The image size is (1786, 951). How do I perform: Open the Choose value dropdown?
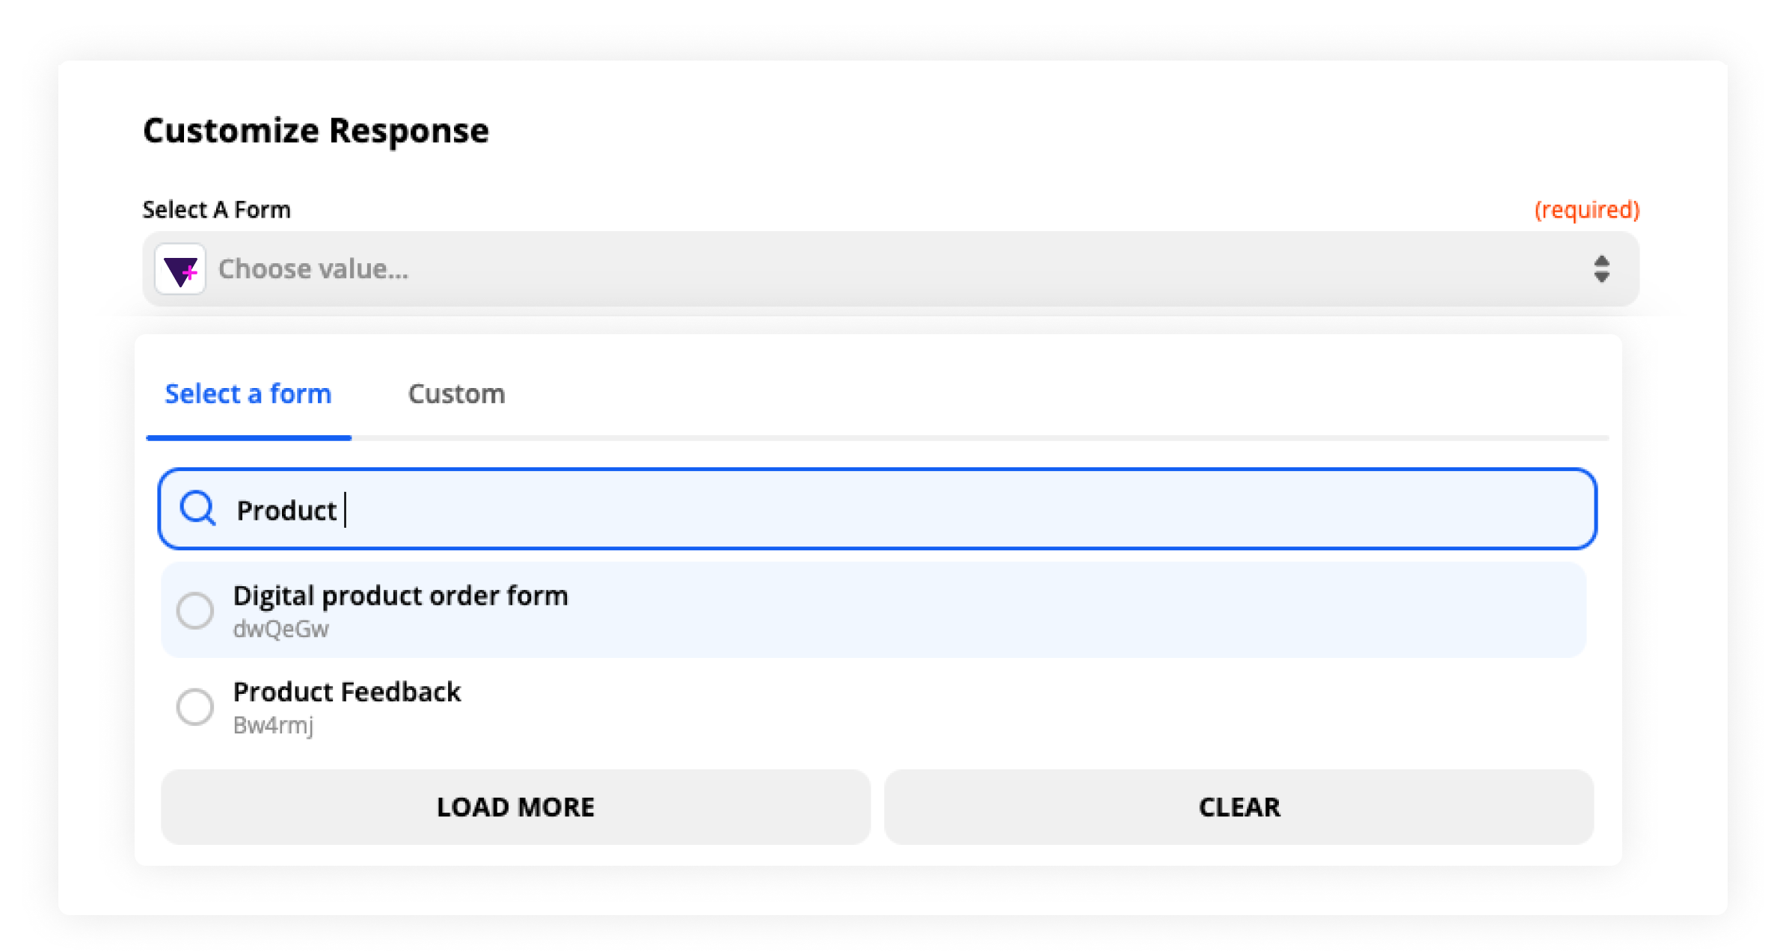891,269
